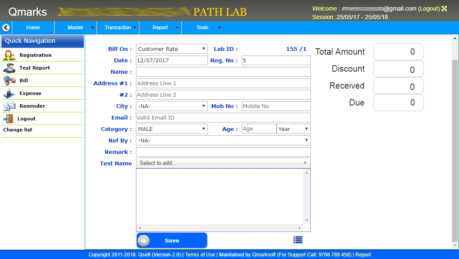Collapse the navigation using the left arrow icon
The width and height of the screenshot is (459, 259).
click(x=6, y=27)
